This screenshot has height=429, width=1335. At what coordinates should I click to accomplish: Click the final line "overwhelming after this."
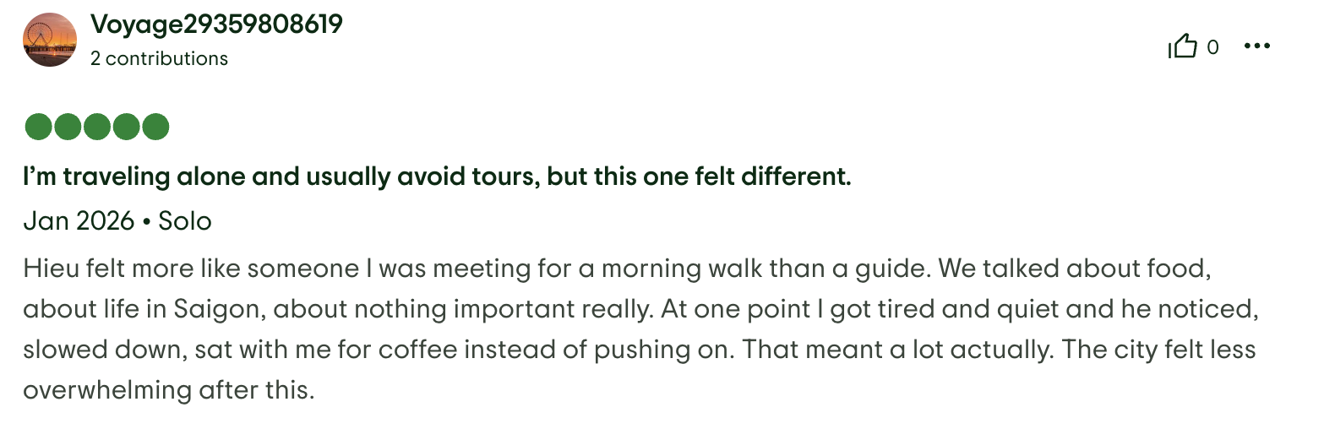click(169, 390)
